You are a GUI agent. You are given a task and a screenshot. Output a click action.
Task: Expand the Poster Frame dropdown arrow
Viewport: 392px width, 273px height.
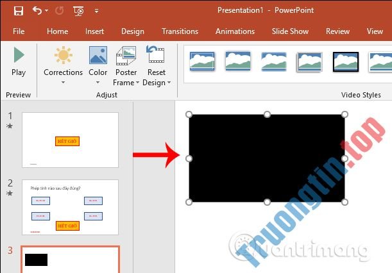[x=137, y=83]
